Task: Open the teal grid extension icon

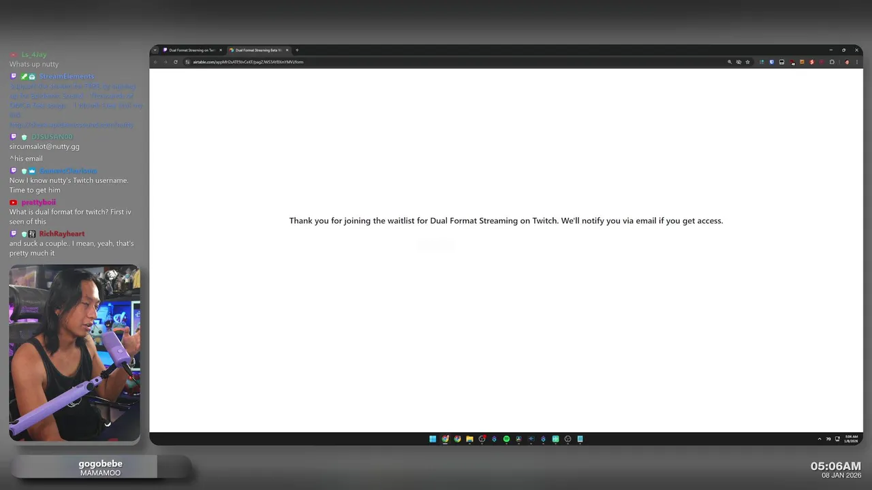Action: 762,62
